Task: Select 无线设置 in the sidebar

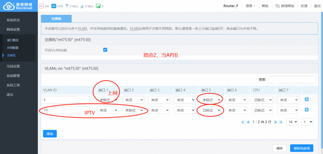Action: click(13, 66)
